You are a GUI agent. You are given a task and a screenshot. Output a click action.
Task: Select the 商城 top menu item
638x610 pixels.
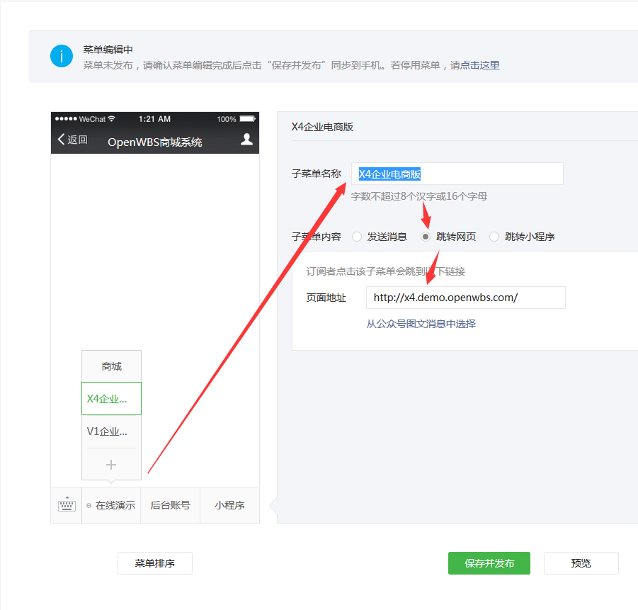[x=111, y=365]
